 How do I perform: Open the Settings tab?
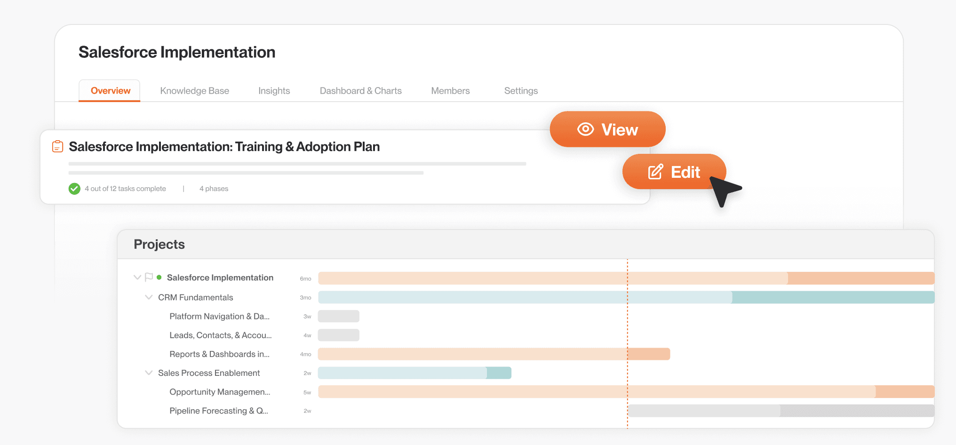pyautogui.click(x=521, y=91)
